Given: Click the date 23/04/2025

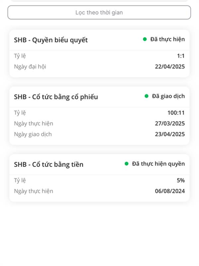Looking at the screenshot, I should 170,134.
